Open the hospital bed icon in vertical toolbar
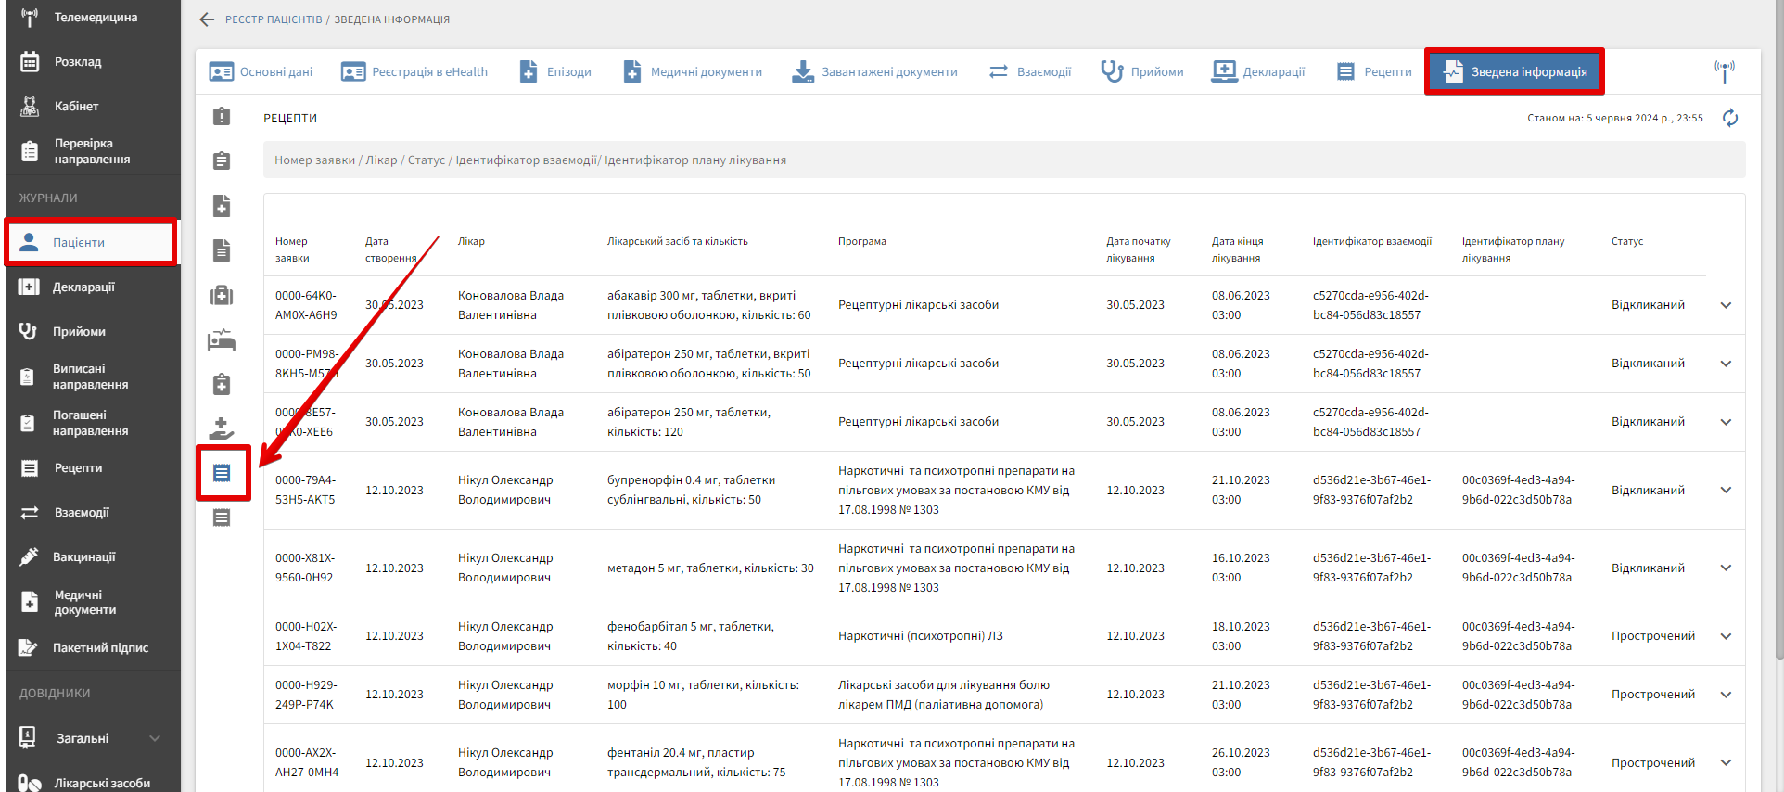The width and height of the screenshot is (1784, 792). [x=222, y=339]
